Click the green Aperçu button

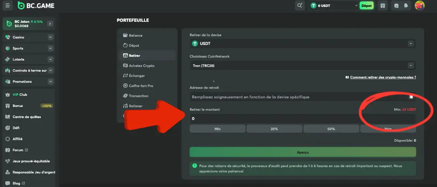(x=303, y=152)
